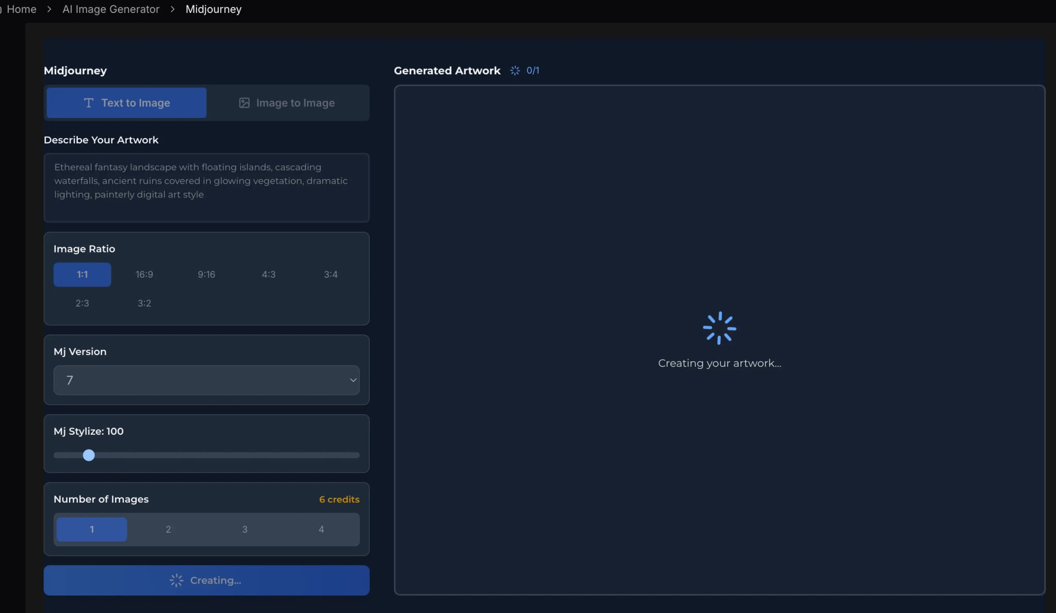The width and height of the screenshot is (1056, 613).
Task: Choose the 3:2 image ratio
Action: pyautogui.click(x=144, y=303)
